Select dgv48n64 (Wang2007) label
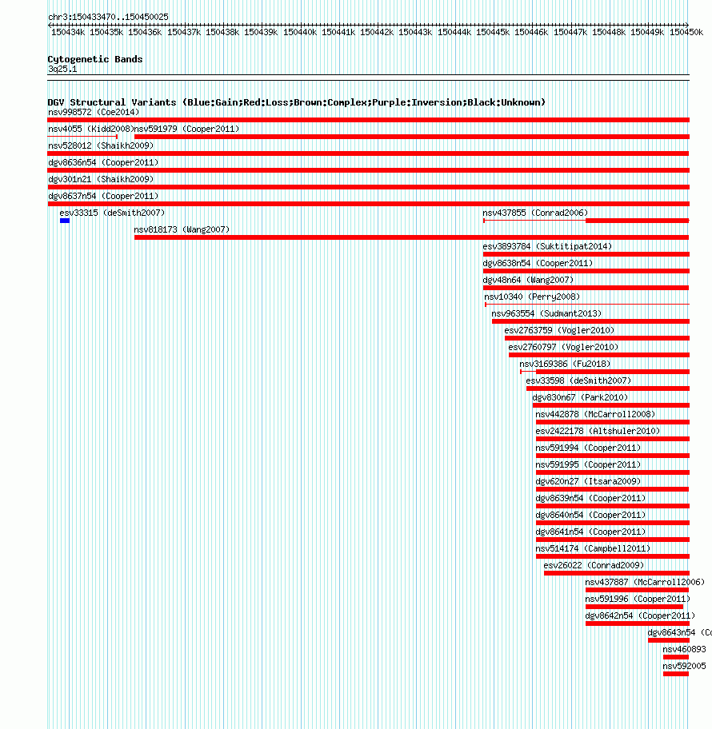Viewport: 712px width, 729px height. pyautogui.click(x=528, y=280)
